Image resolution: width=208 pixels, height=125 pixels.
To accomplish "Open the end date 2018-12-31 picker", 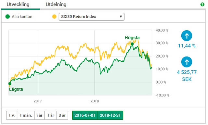I will pyautogui.click(x=110, y=115).
